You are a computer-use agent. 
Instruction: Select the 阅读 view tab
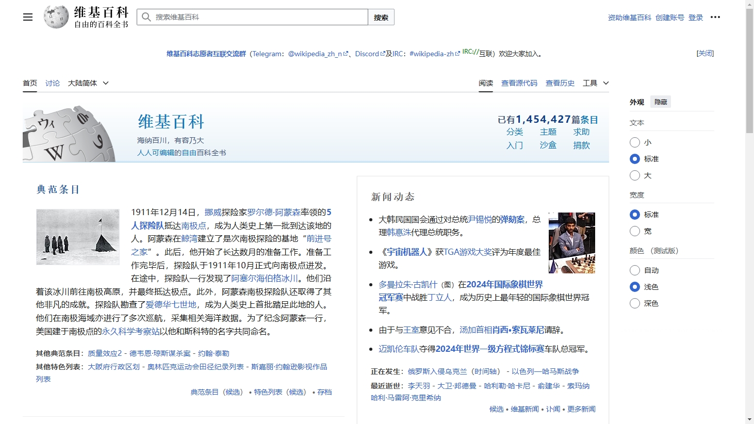[486, 83]
